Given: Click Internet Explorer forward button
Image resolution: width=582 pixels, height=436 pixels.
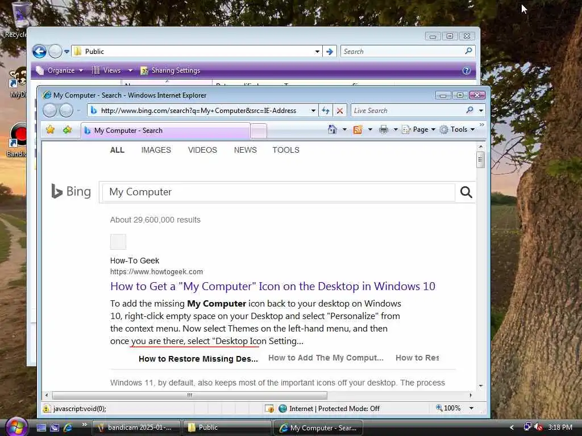Looking at the screenshot, I should pos(66,111).
